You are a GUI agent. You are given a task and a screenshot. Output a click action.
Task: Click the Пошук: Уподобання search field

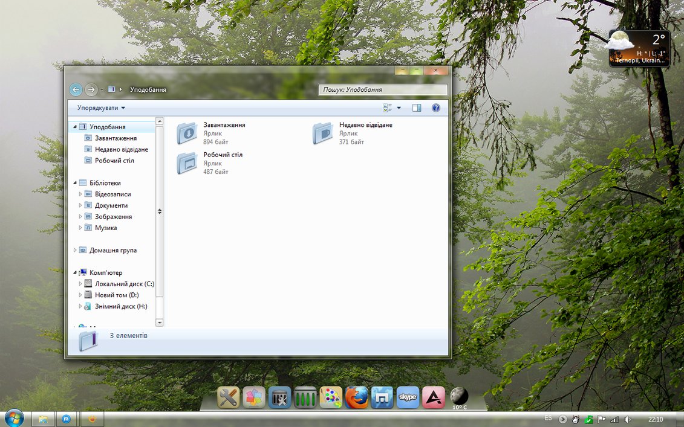coord(383,89)
